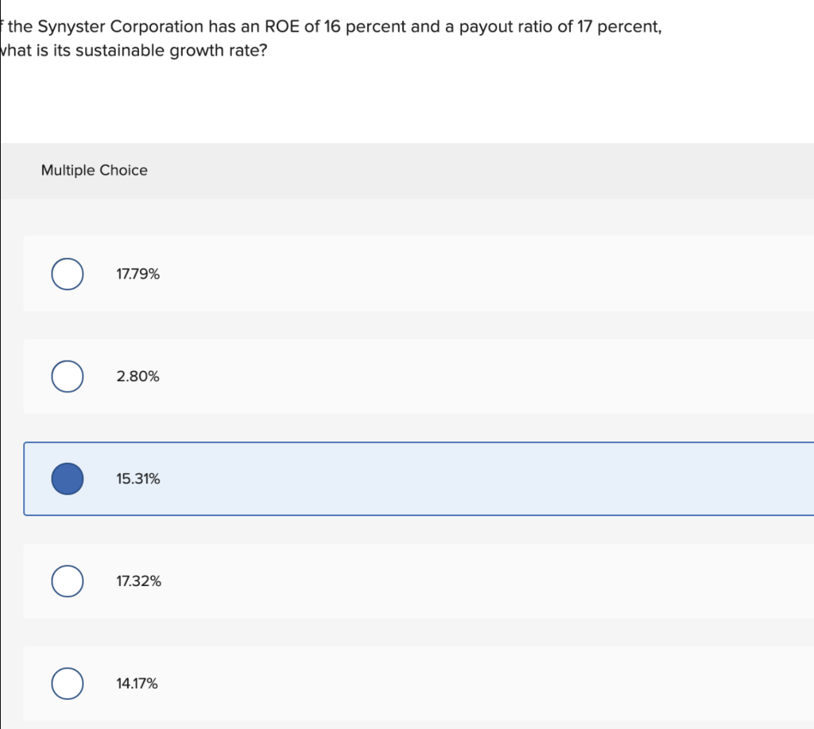Click blank area of the 14.17% option row

477,684
